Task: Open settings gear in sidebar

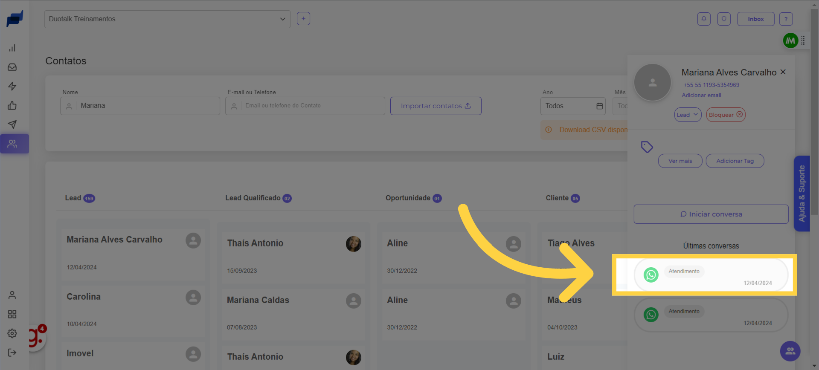Action: coord(12,333)
